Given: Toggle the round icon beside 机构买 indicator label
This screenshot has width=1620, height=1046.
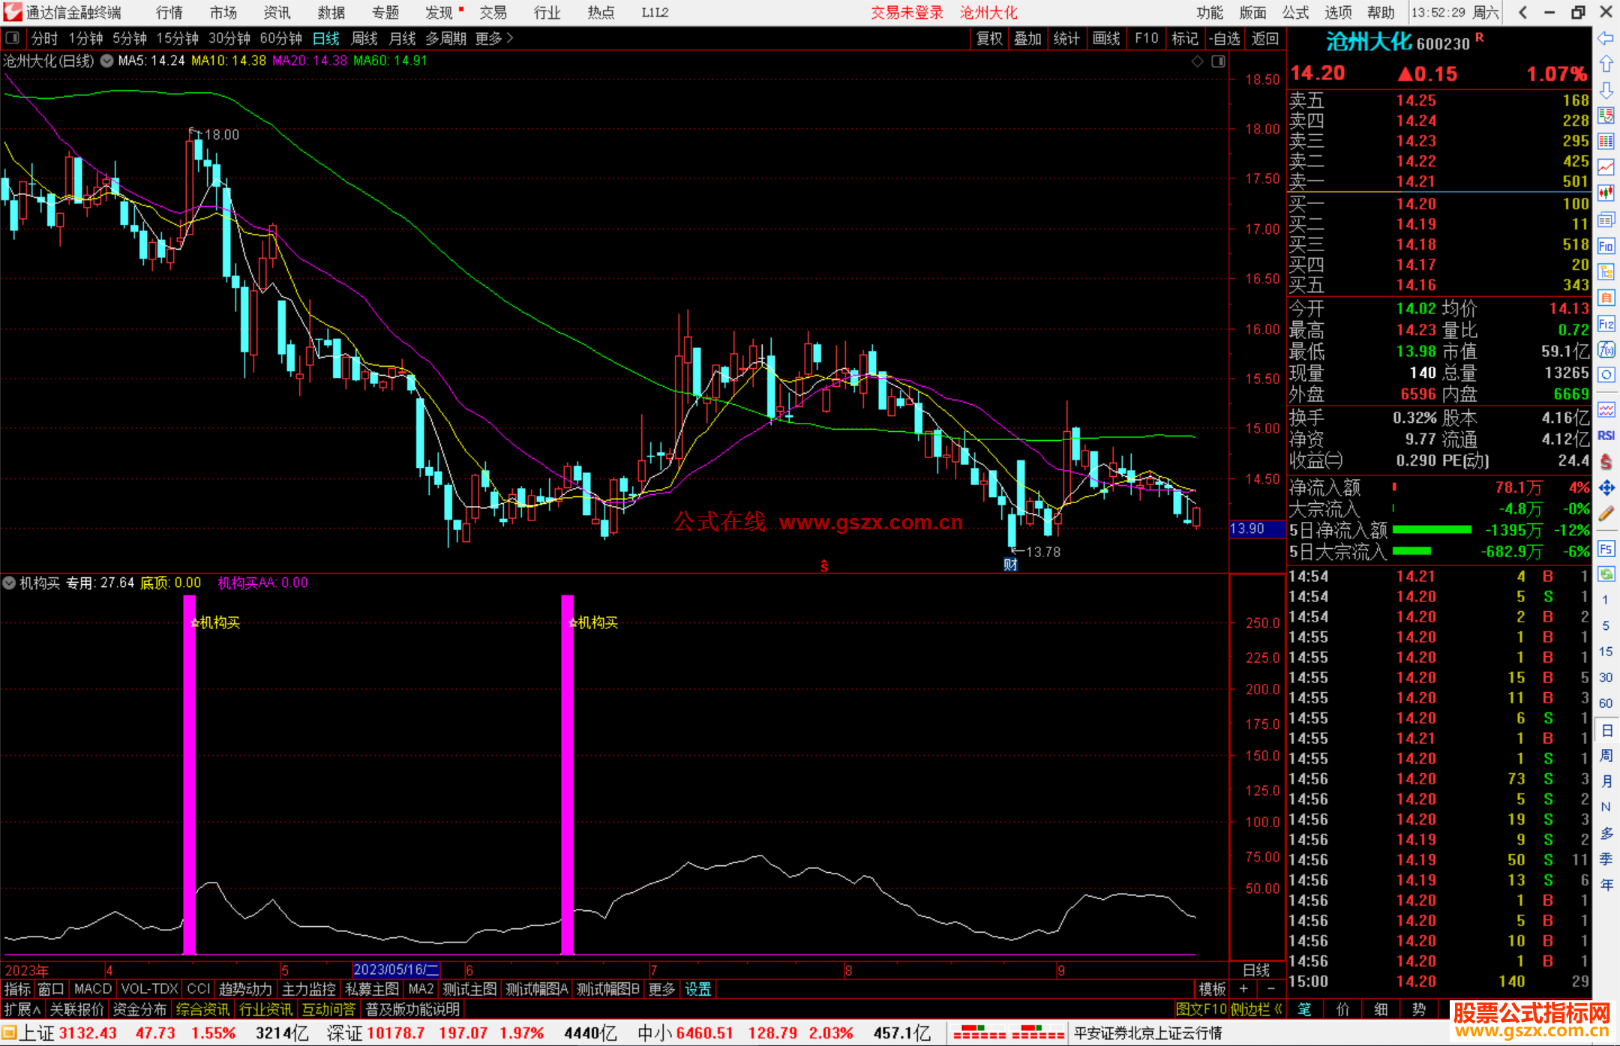Looking at the screenshot, I should [x=10, y=583].
